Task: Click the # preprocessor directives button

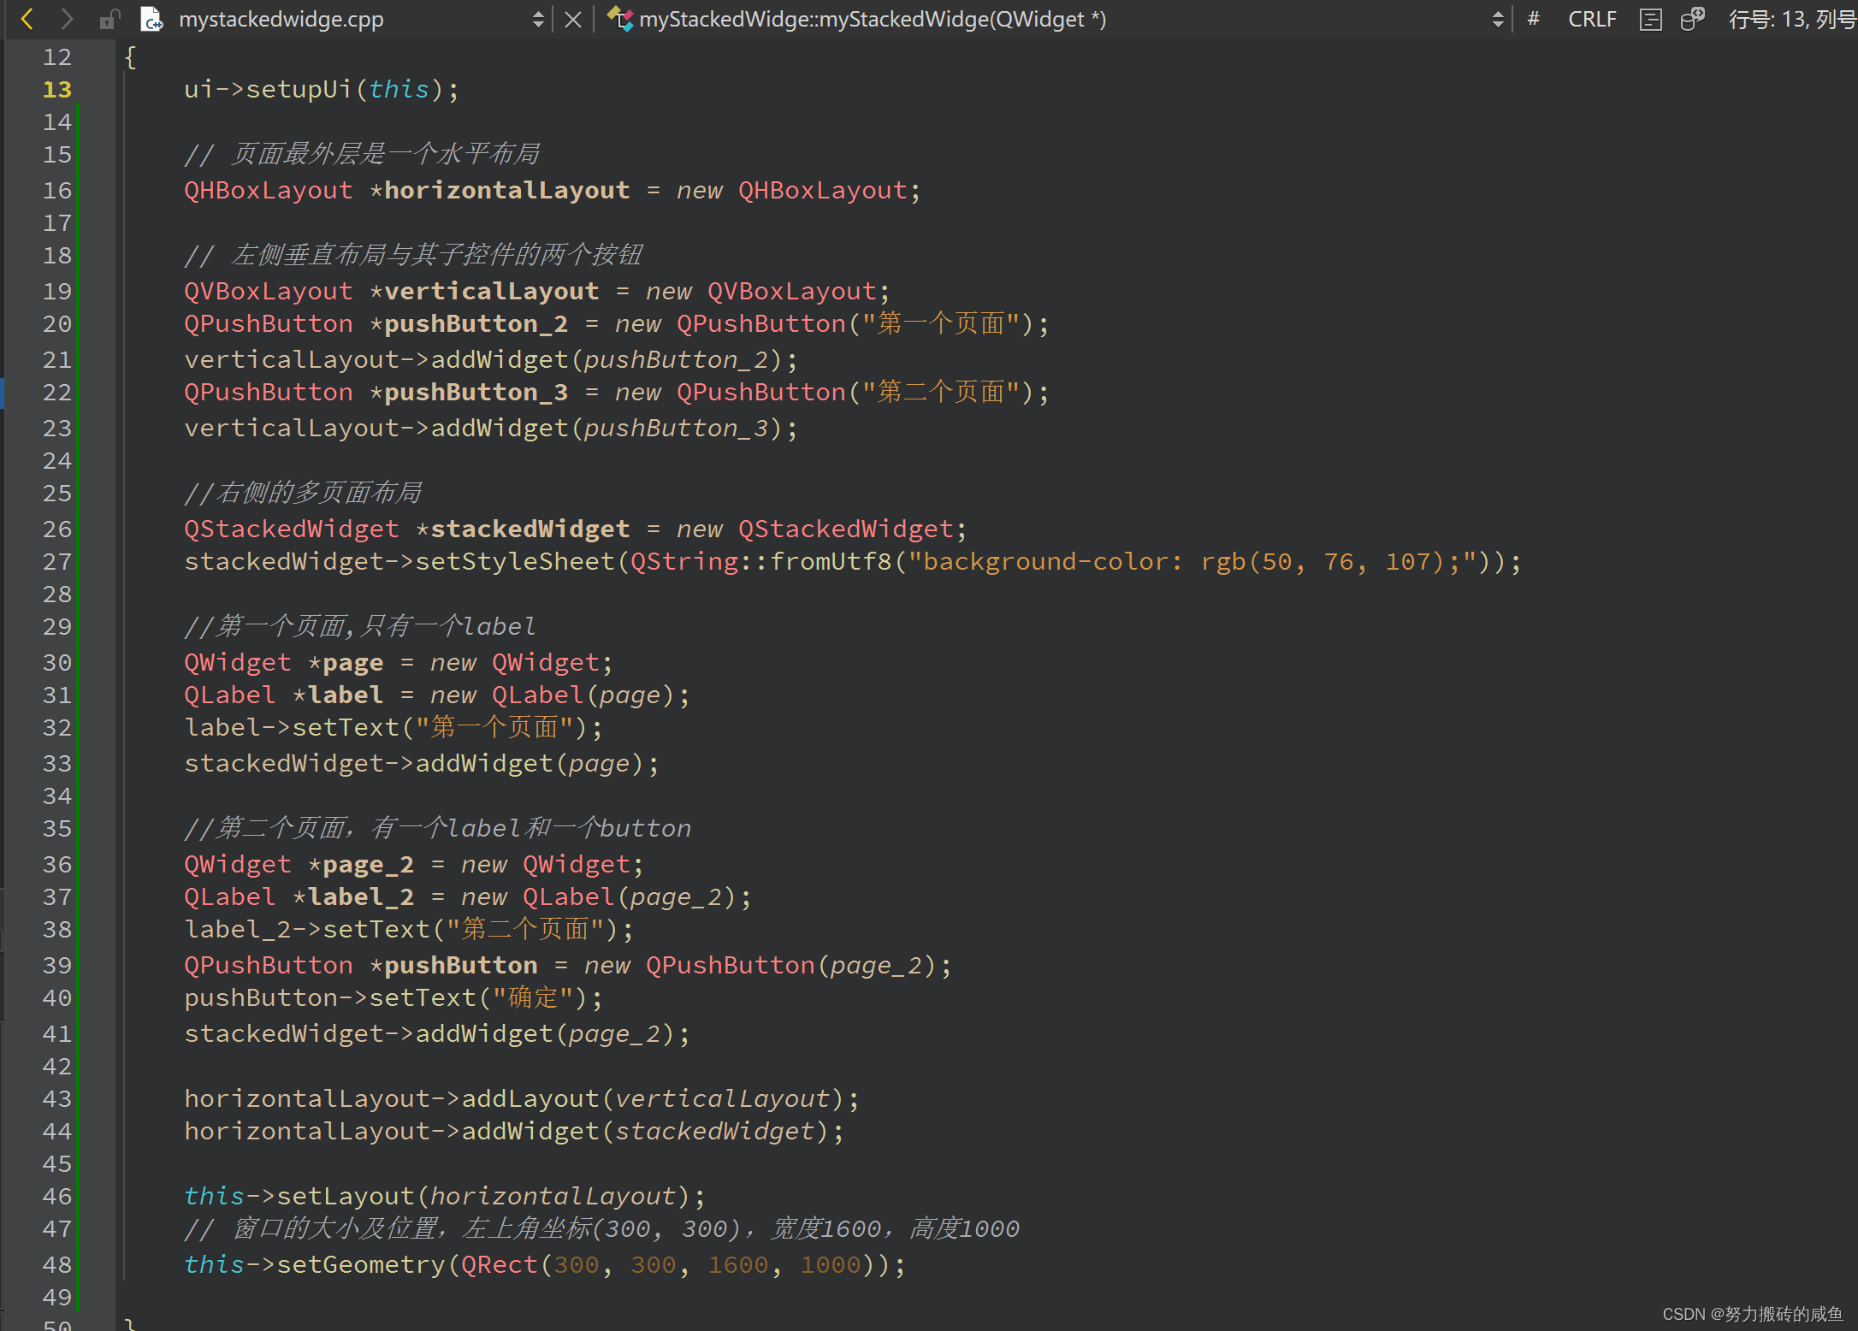Action: pyautogui.click(x=1533, y=19)
